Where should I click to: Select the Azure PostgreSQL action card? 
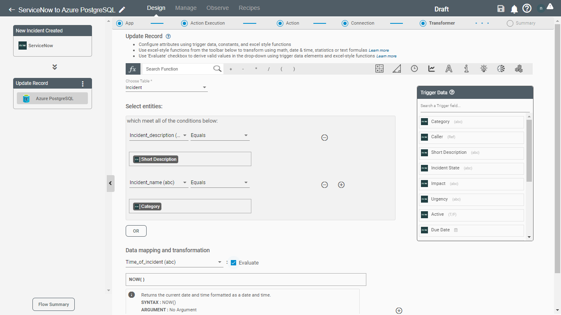point(52,98)
